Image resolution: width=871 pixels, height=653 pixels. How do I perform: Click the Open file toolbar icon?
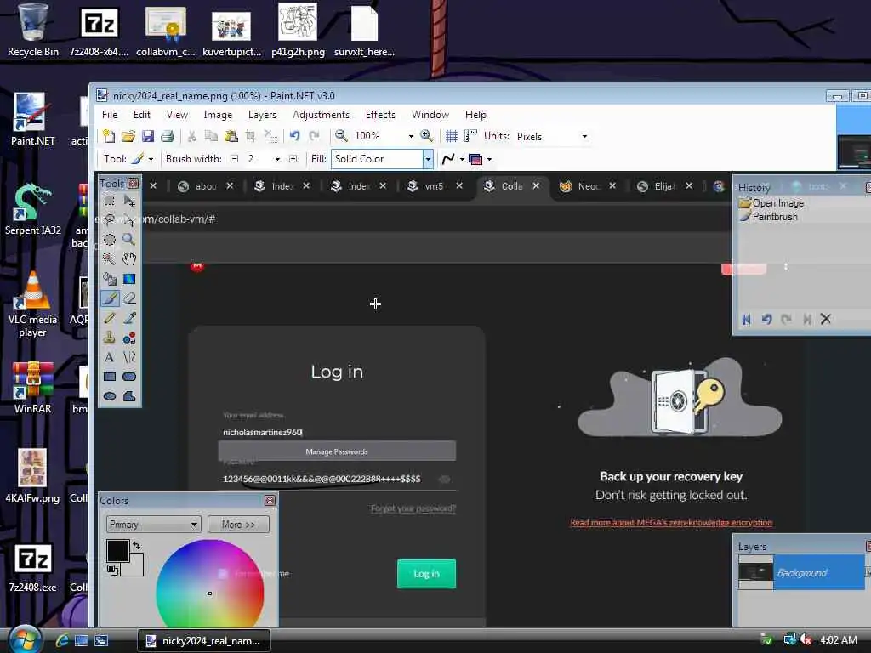[x=128, y=136]
